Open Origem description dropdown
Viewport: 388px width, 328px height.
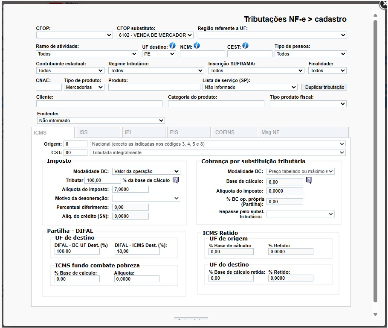[218, 144]
